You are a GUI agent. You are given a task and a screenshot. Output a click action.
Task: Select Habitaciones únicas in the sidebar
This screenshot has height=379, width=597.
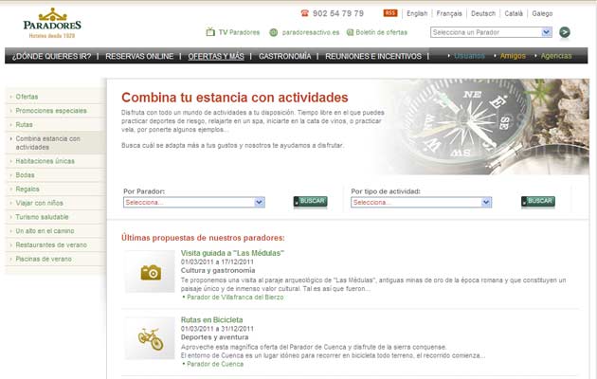click(45, 161)
